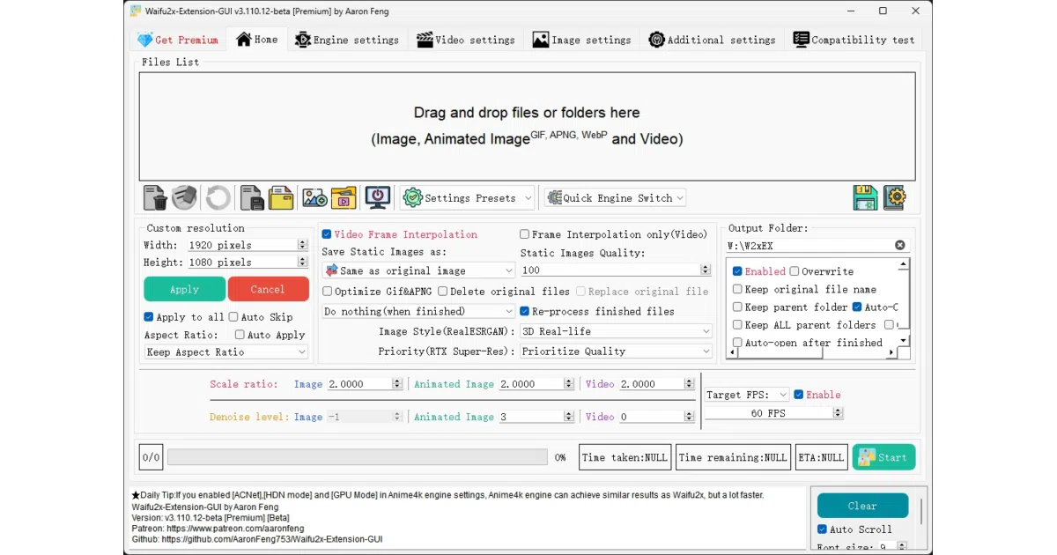Open Priority(RTX Super-Res) dropdown
1057x555 pixels.
click(x=616, y=351)
